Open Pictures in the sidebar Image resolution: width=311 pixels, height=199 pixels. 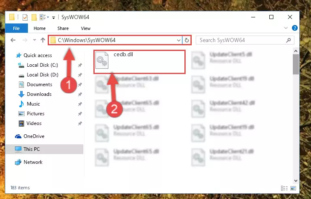(36, 114)
